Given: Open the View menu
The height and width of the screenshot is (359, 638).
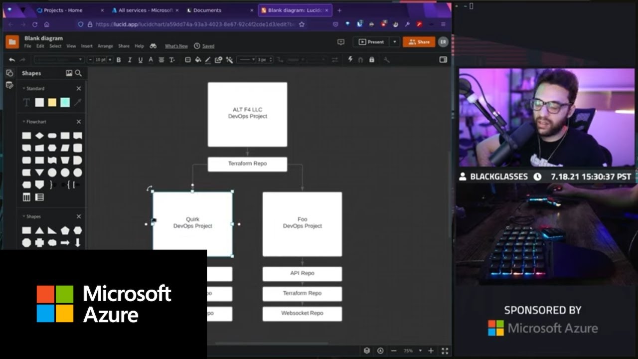Looking at the screenshot, I should tap(71, 46).
